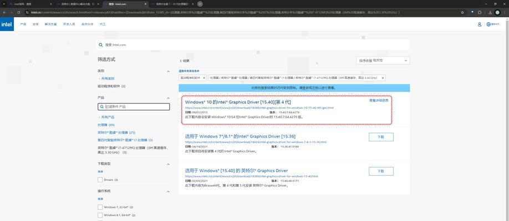Bookmark this page with the star icon
The height and width of the screenshot is (221, 509).
coord(462,12)
